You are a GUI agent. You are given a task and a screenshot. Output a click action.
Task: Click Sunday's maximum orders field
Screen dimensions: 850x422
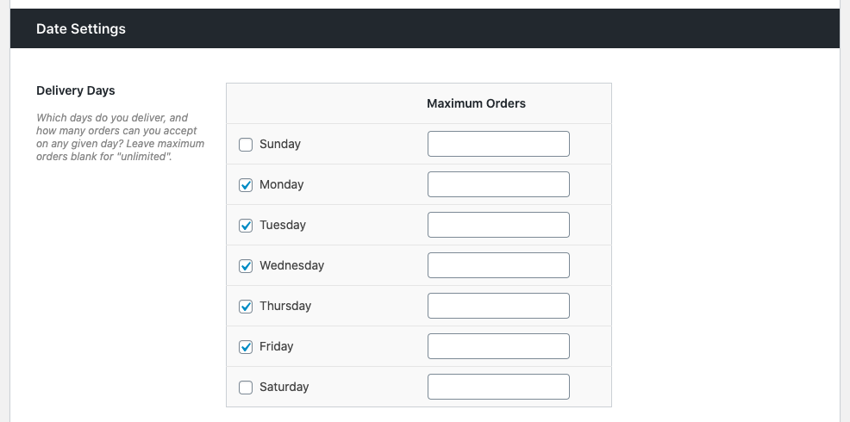tap(498, 144)
